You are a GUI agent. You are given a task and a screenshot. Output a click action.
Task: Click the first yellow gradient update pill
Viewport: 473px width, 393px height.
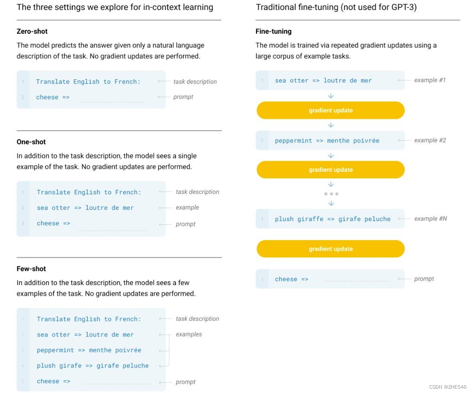pos(330,110)
